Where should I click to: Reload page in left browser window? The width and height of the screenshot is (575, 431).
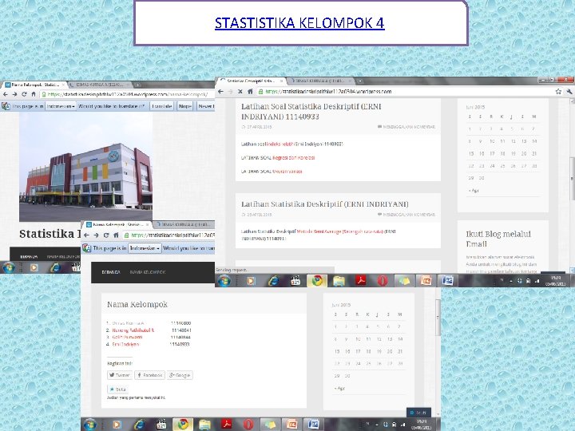point(24,94)
